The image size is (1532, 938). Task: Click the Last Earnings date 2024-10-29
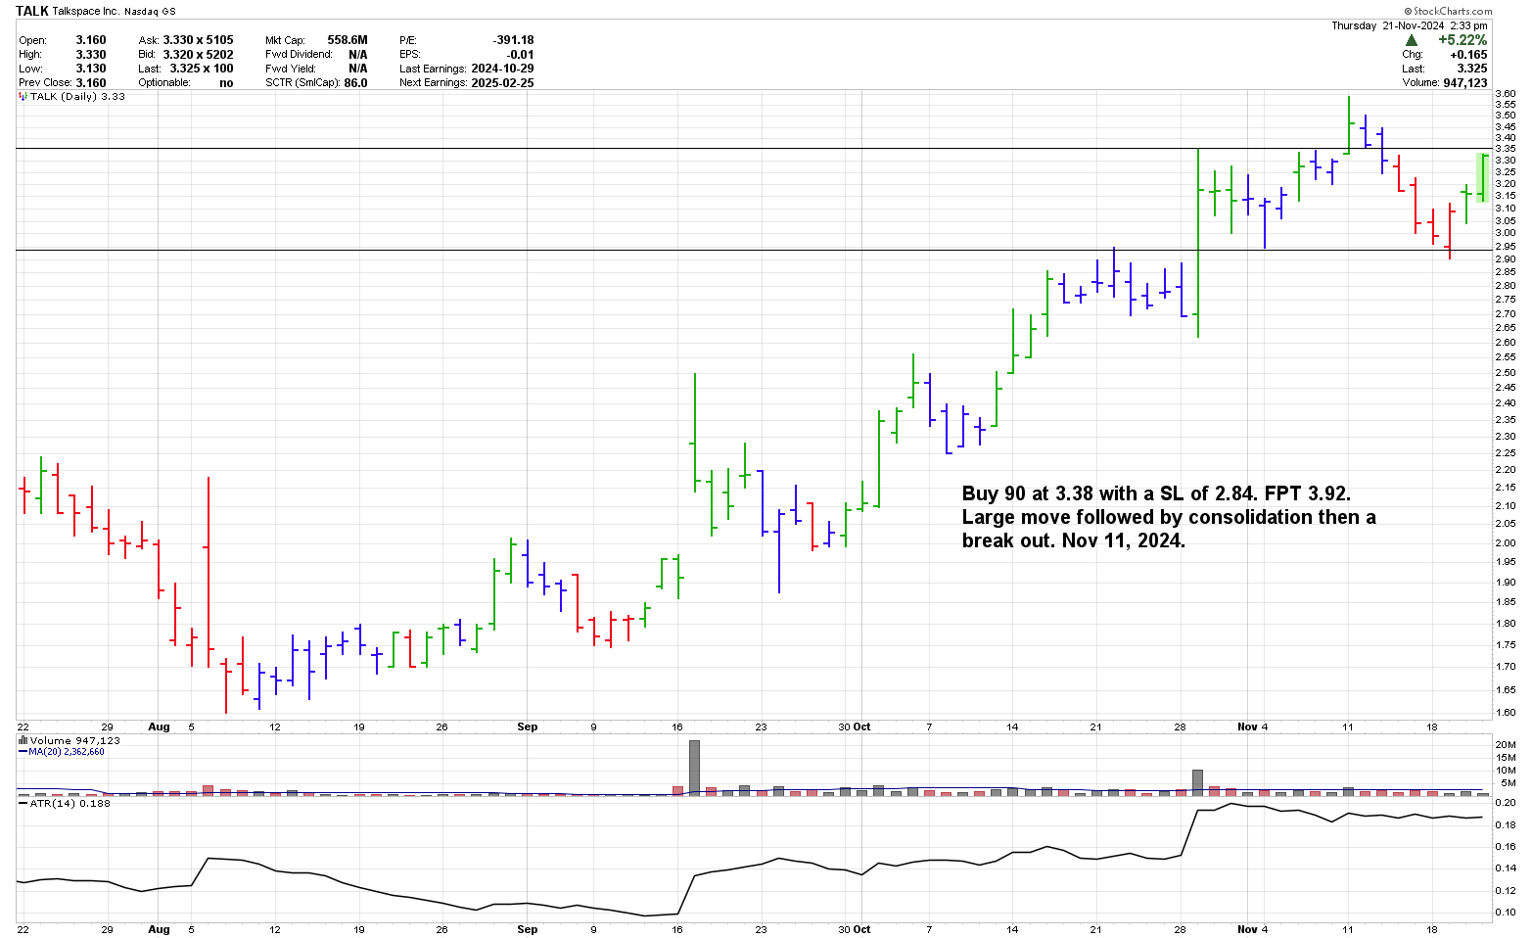click(502, 69)
